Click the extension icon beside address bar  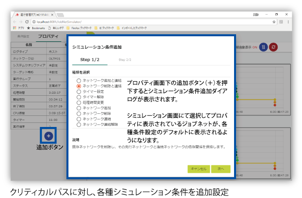pos(281,22)
